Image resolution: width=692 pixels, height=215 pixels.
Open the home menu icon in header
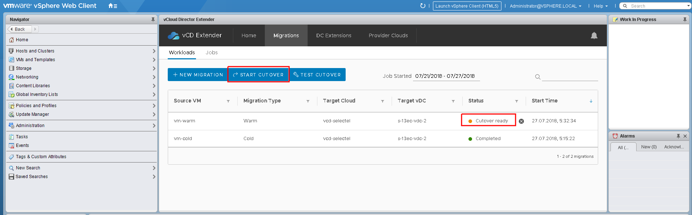coord(113,6)
